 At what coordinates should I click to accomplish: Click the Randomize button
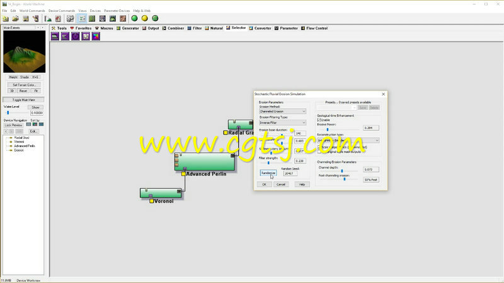coord(268,173)
